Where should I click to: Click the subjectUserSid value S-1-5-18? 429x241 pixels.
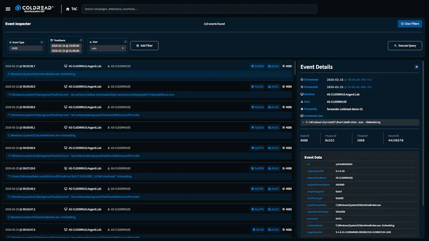click(x=340, y=171)
